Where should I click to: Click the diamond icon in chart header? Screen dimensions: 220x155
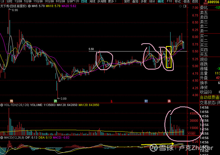point(180,6)
